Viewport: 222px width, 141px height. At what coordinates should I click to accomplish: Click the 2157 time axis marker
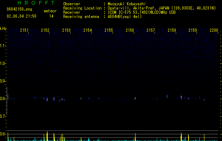pyautogui.click(x=151, y=30)
